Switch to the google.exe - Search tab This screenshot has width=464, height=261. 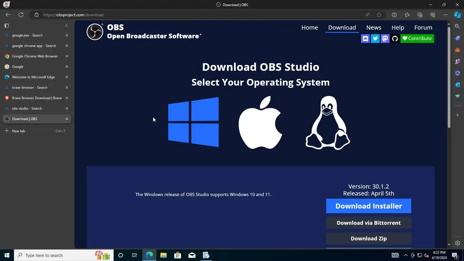click(37, 35)
